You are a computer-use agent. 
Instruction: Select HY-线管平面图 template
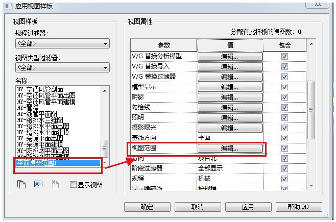coord(37,114)
